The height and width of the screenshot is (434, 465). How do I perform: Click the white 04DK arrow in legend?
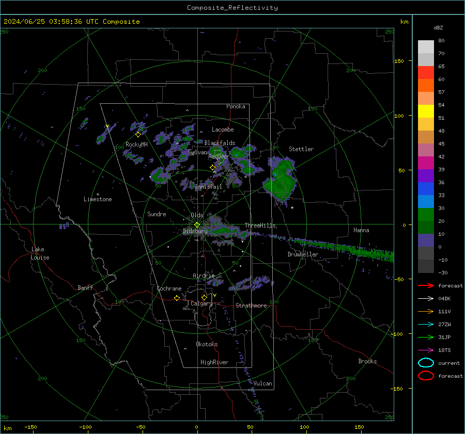[426, 298]
